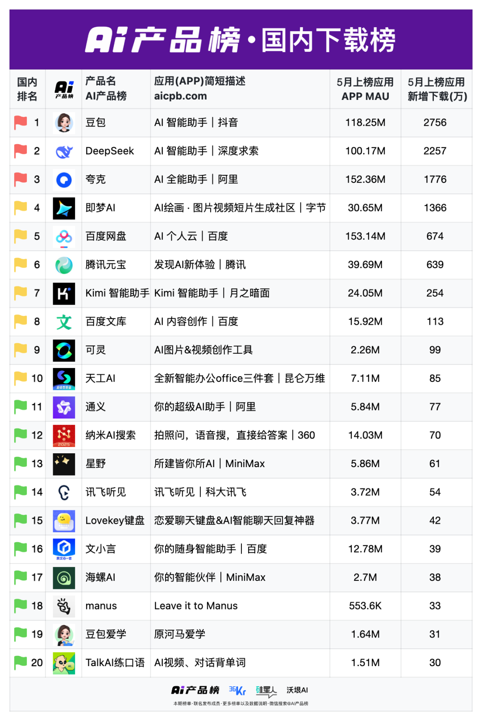Click the aicpb.com header text

point(180,96)
